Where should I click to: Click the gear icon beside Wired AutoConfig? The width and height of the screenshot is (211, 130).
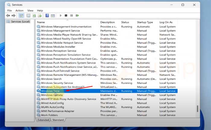(x=39, y=103)
